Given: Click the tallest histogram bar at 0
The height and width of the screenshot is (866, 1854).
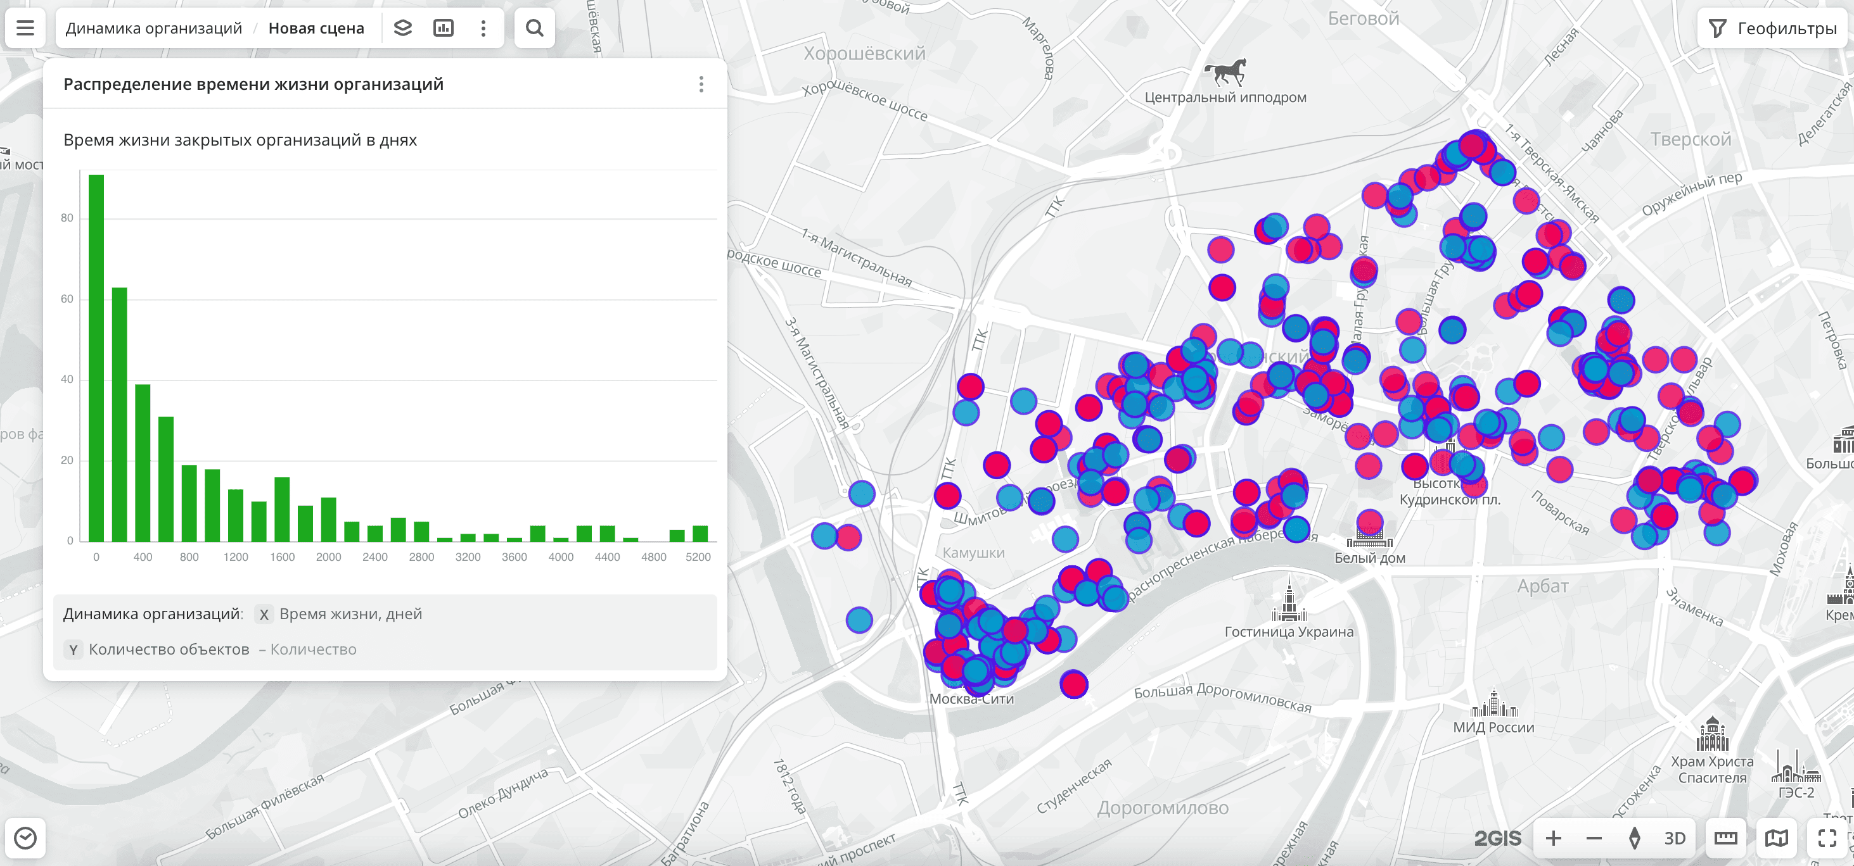Looking at the screenshot, I should click(x=96, y=358).
